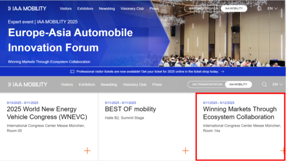Image resolution: width=286 pixels, height=161 pixels.
Task: Select the IAA MOBILITY pill in the blue header
Action: (x=233, y=8)
